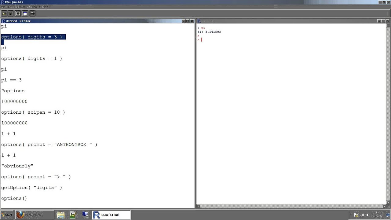Click the system clock in taskbar
Viewport: 391px width, 220px height.
[378, 215]
